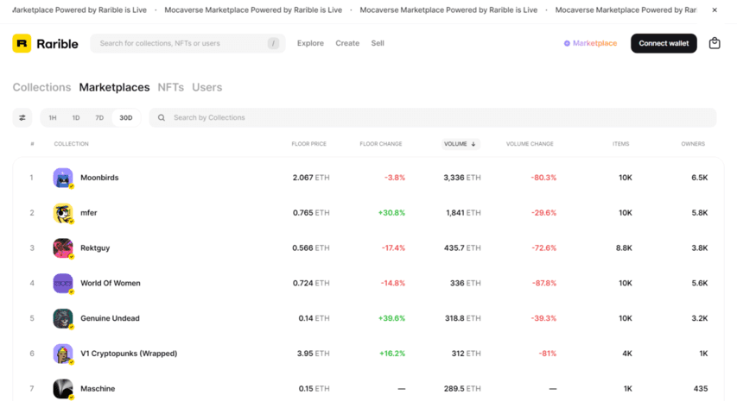Click mfer floor change +30.8%
737x401 pixels.
click(391, 213)
